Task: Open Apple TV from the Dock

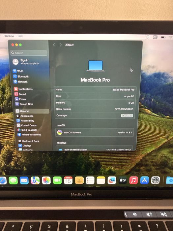Action: tap(123, 180)
